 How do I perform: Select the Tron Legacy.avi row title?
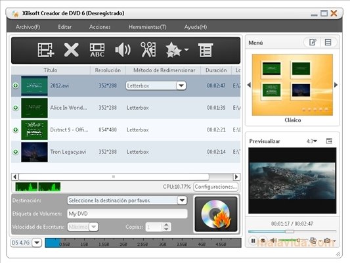(x=68, y=152)
